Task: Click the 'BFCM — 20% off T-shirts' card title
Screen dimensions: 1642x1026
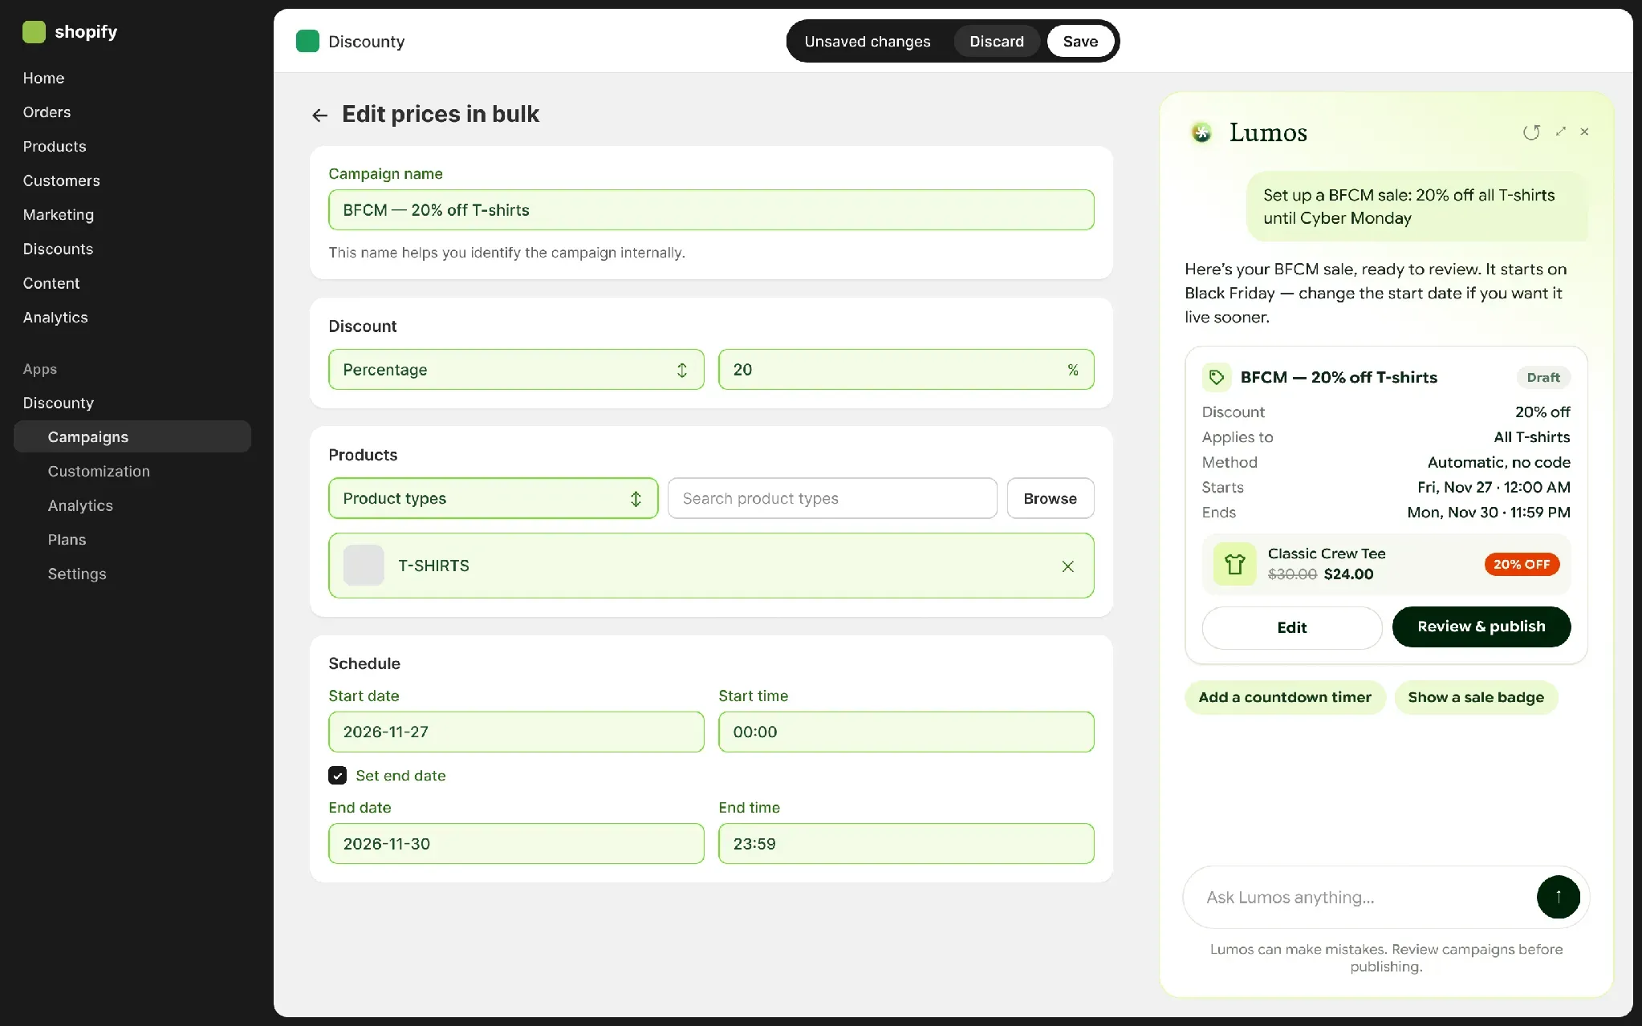Action: point(1339,377)
